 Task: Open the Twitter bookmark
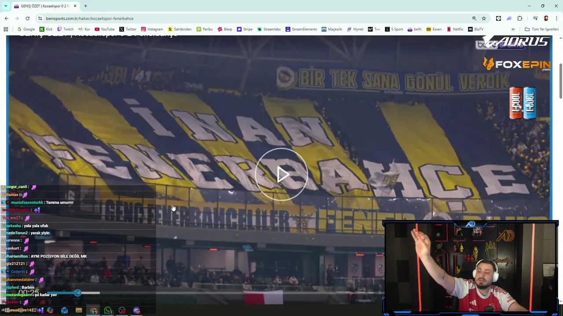(128, 29)
